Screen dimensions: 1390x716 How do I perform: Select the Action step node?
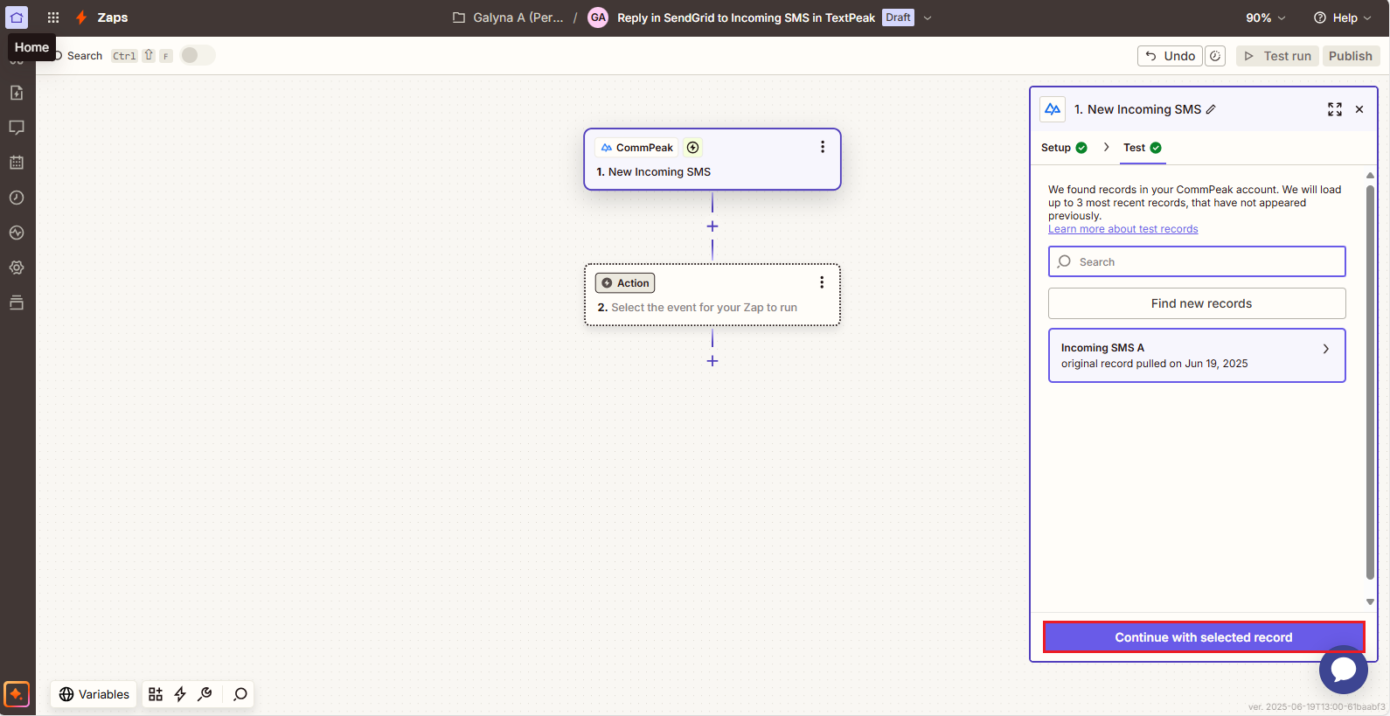click(x=712, y=295)
